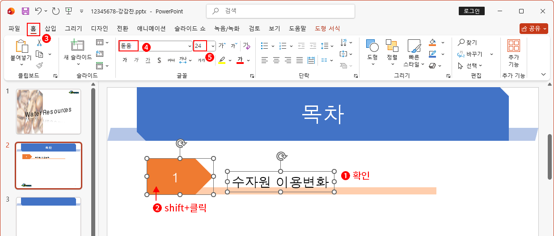The image size is (554, 236).
Task: Click the Shape Fill paint bucket icon
Action: (x=432, y=42)
